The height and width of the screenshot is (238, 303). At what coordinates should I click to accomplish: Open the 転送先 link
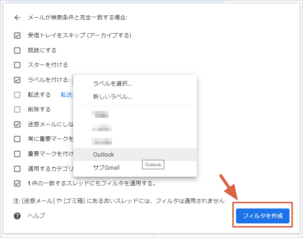point(67,95)
